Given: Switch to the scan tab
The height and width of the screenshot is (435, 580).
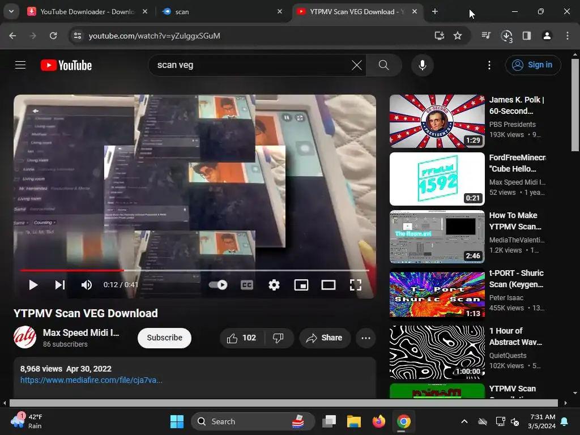Looking at the screenshot, I should [222, 12].
